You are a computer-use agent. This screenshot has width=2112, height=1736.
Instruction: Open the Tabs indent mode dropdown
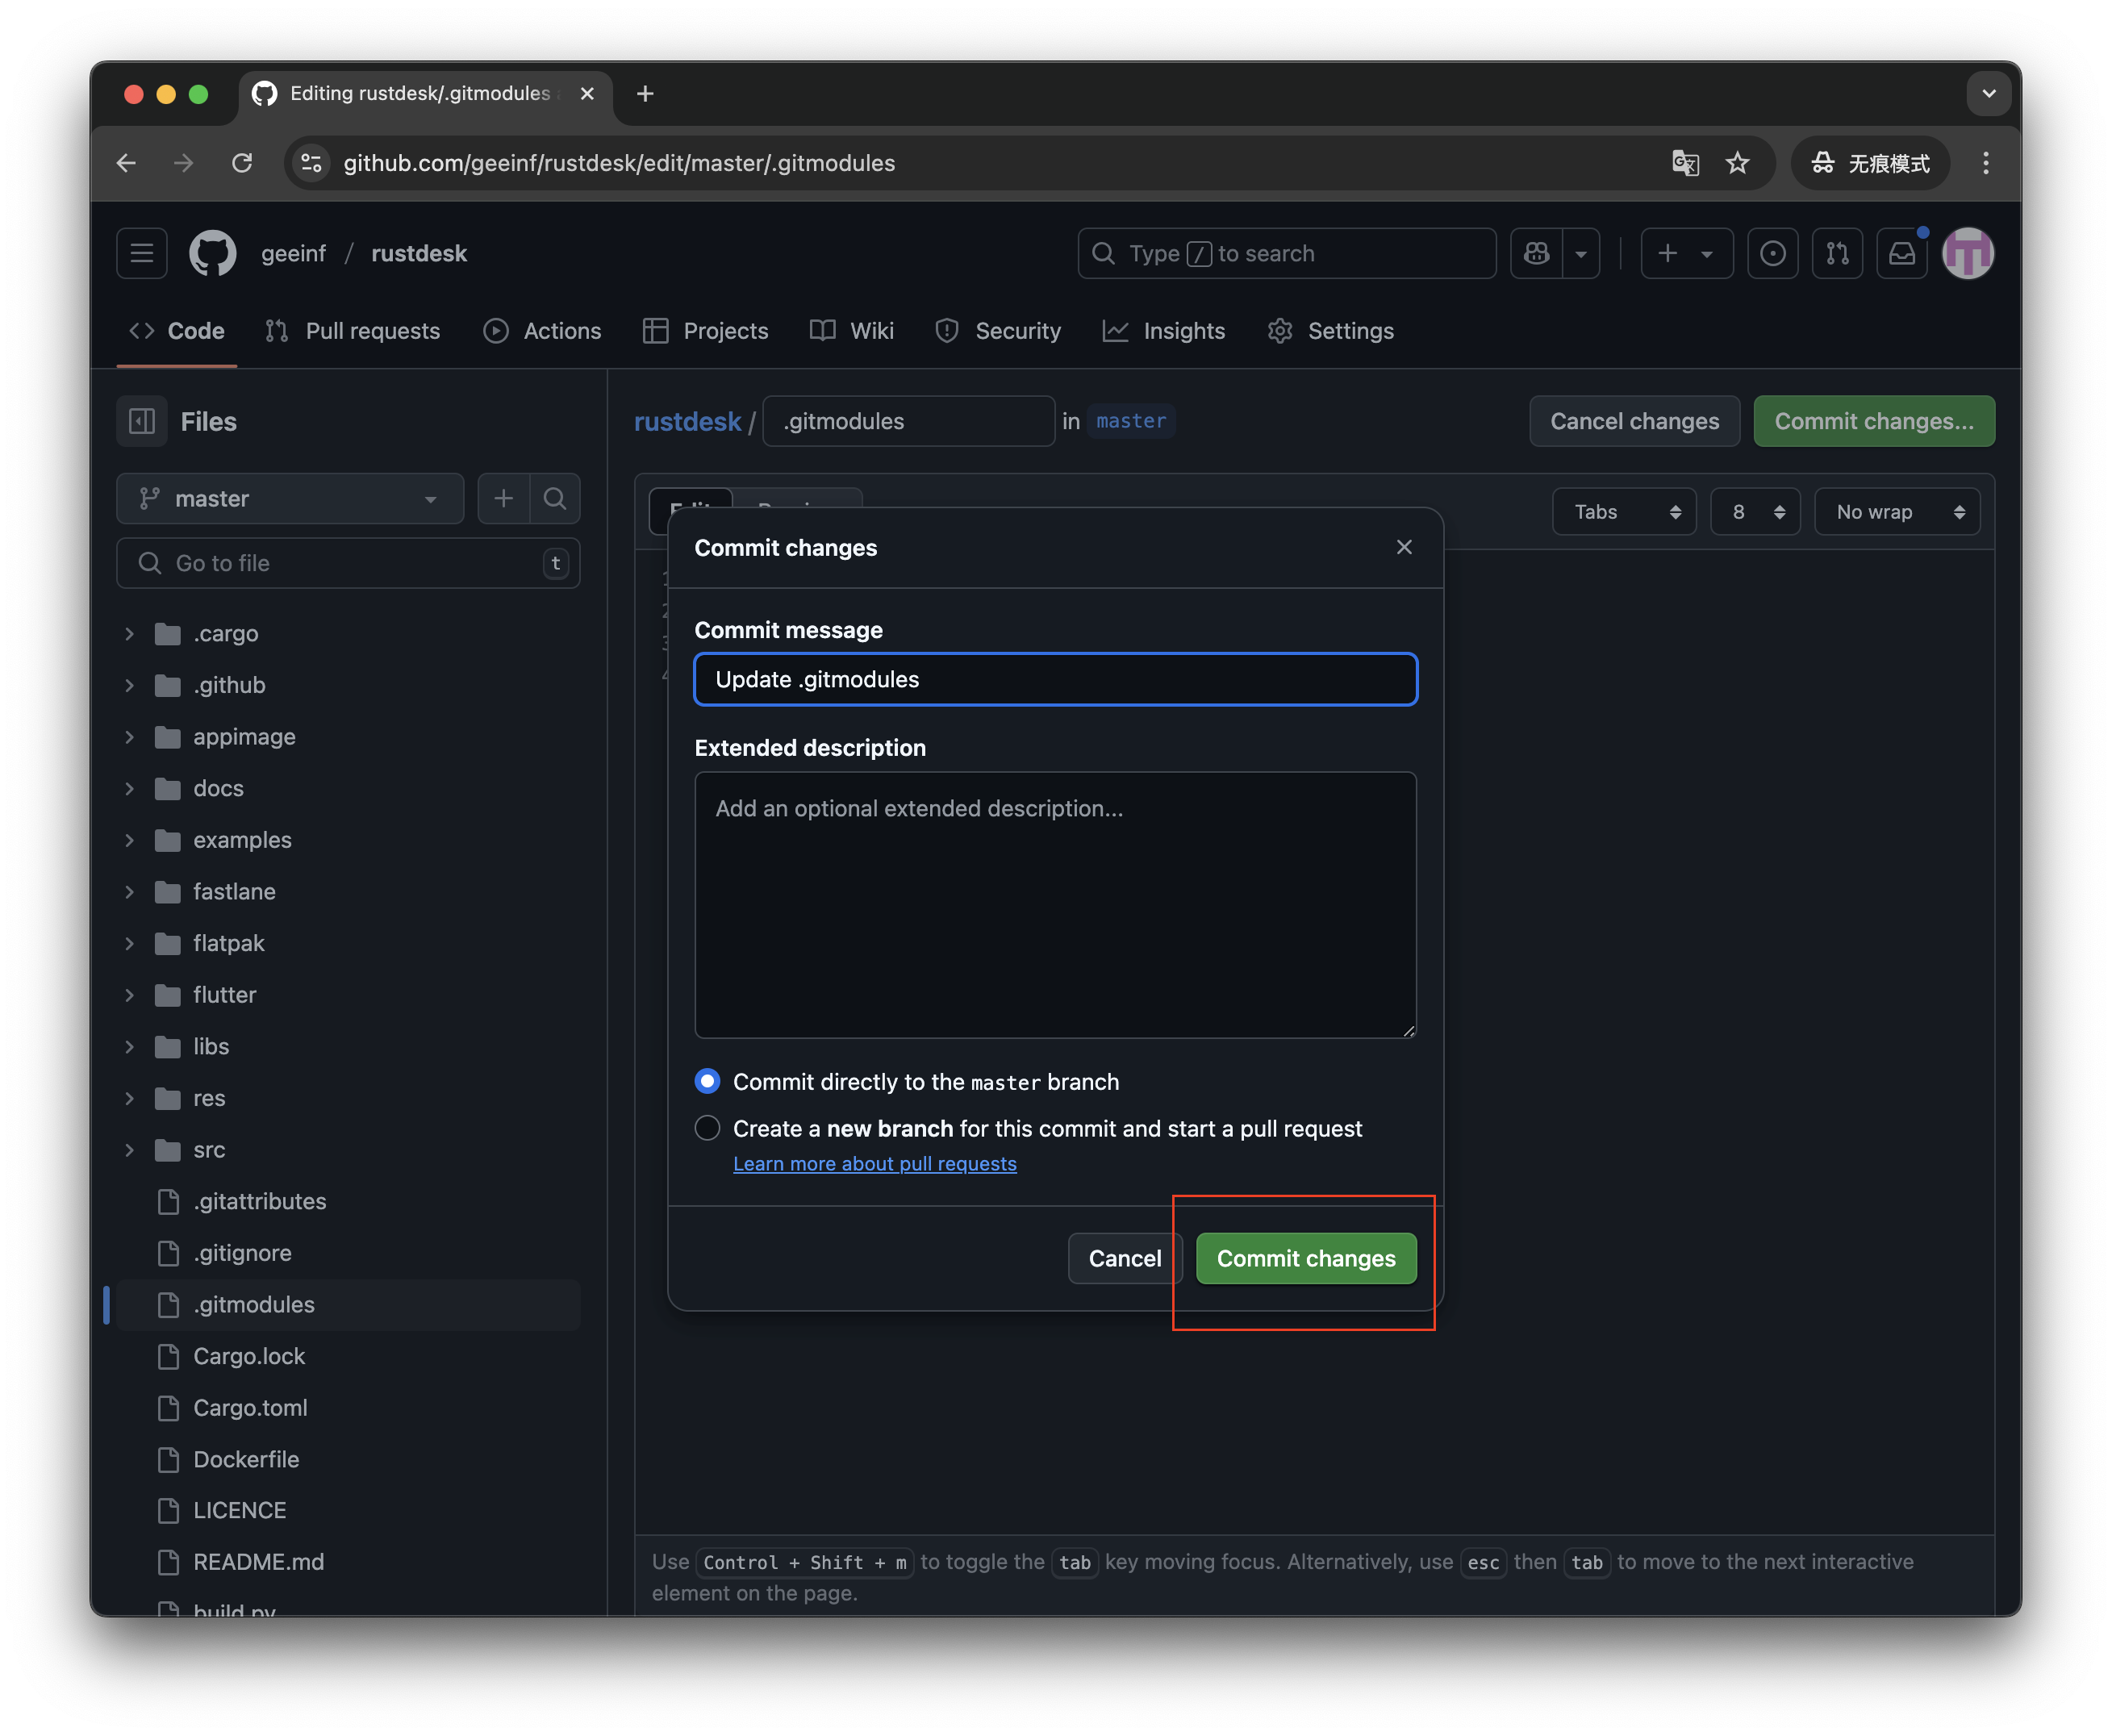(1624, 512)
